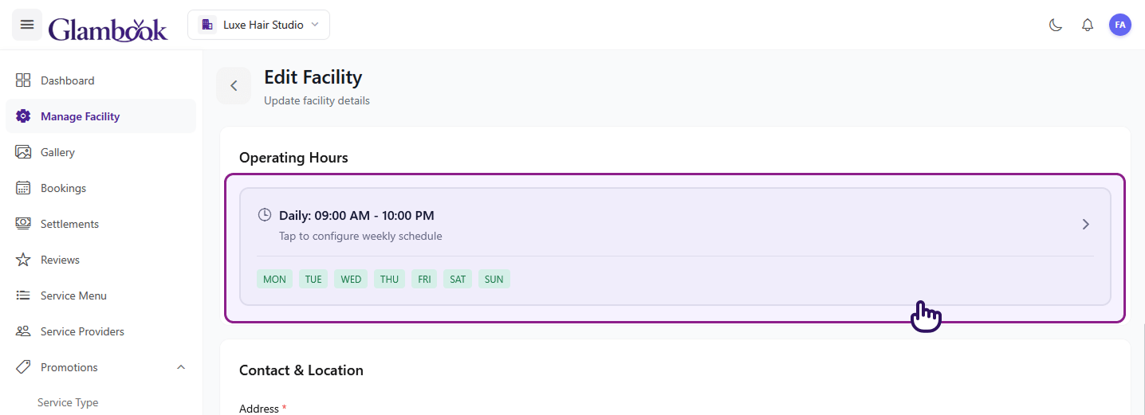Click the Reviews star icon

23,260
